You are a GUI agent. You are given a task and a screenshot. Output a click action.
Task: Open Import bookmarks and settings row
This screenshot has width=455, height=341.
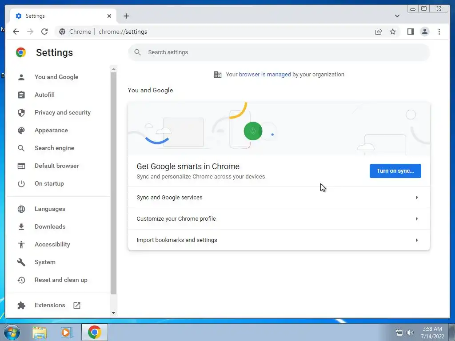pos(279,240)
